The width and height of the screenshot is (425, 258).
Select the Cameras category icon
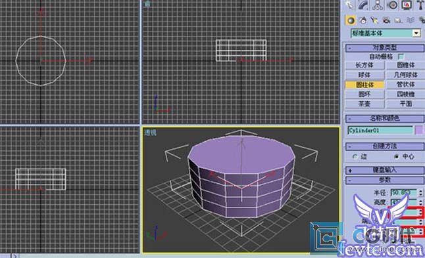coord(386,20)
